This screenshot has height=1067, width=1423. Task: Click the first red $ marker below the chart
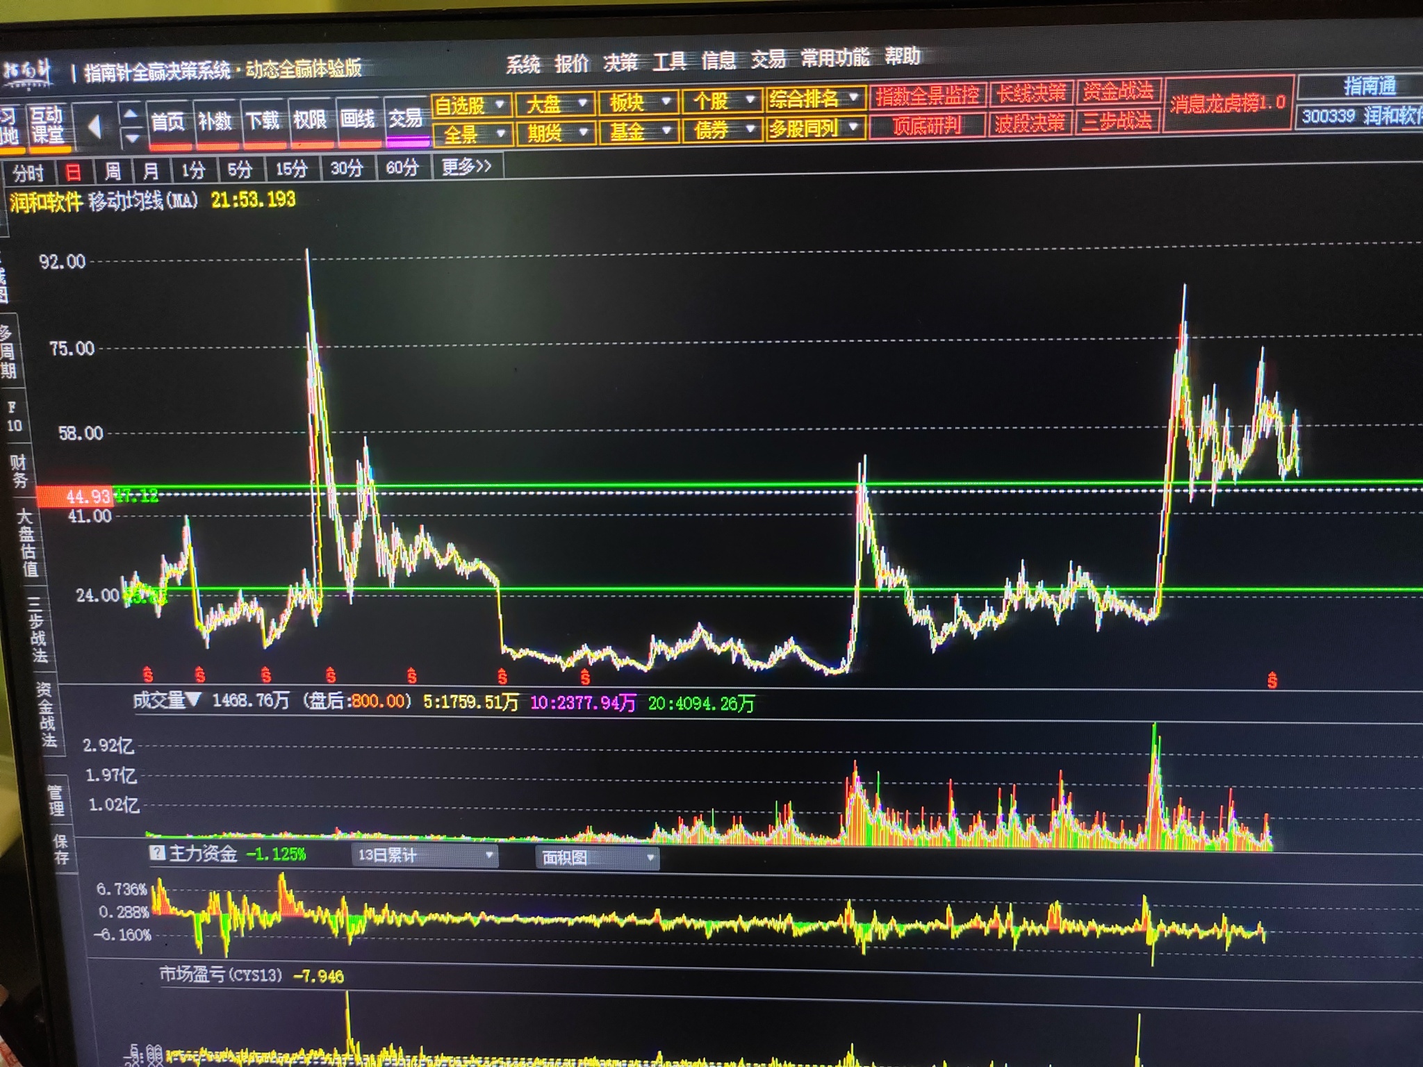[147, 674]
